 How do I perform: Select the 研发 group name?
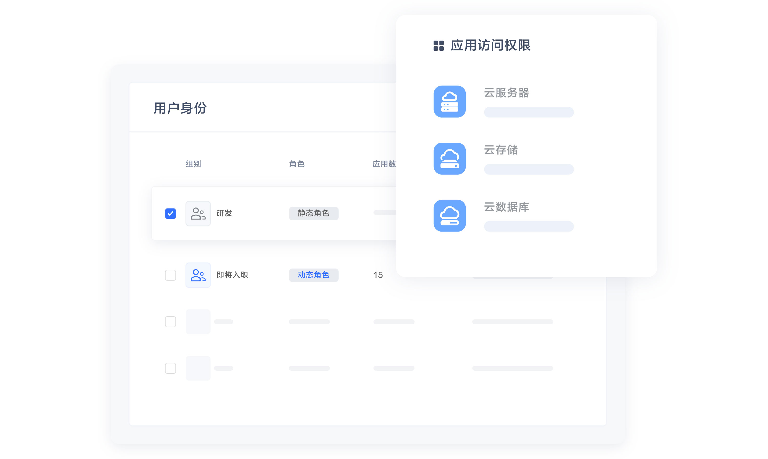click(x=224, y=213)
